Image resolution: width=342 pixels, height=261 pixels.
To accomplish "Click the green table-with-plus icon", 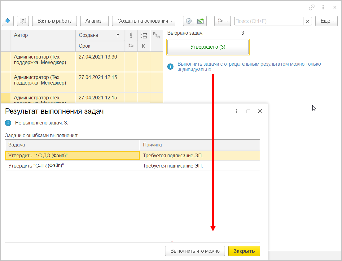I will click(x=200, y=21).
